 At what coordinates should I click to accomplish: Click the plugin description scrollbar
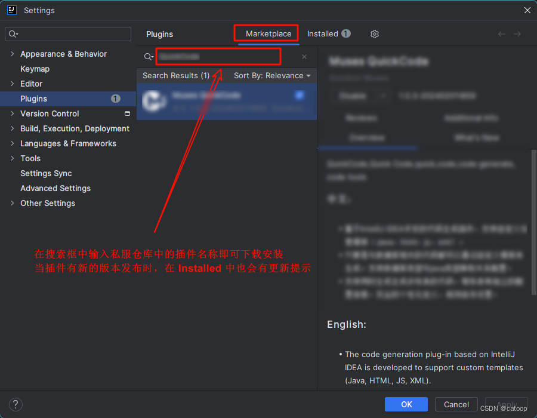pos(533,222)
